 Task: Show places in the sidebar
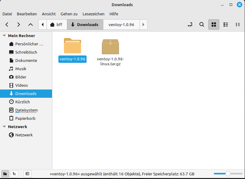coord(5,174)
